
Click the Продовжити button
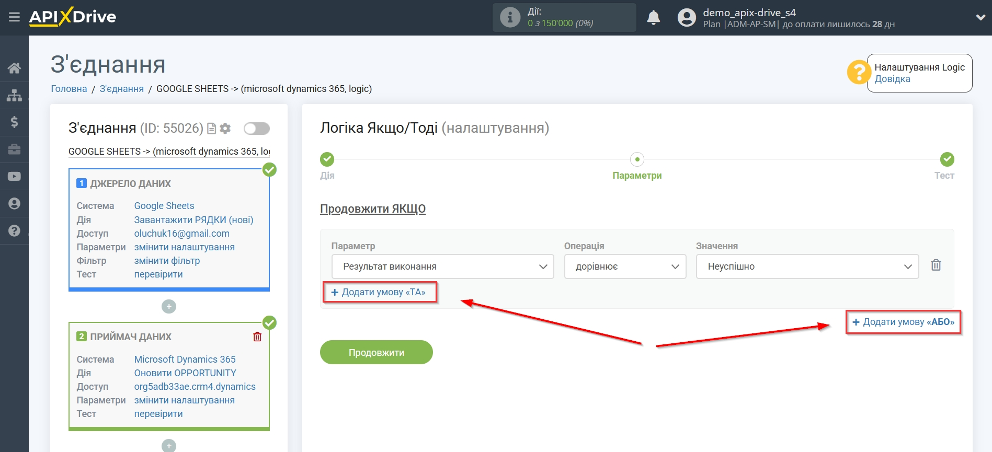point(377,353)
